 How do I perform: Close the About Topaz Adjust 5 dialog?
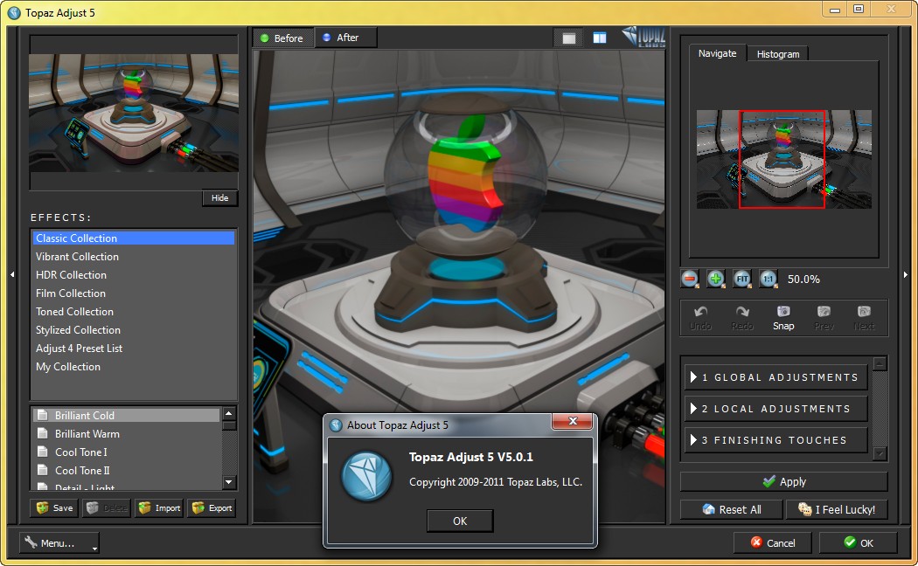click(x=572, y=421)
